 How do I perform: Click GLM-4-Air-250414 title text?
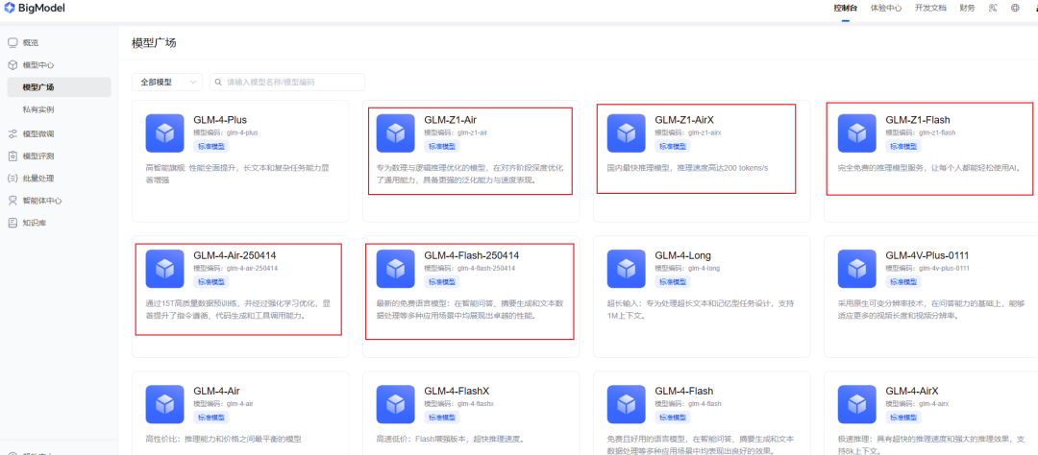235,255
